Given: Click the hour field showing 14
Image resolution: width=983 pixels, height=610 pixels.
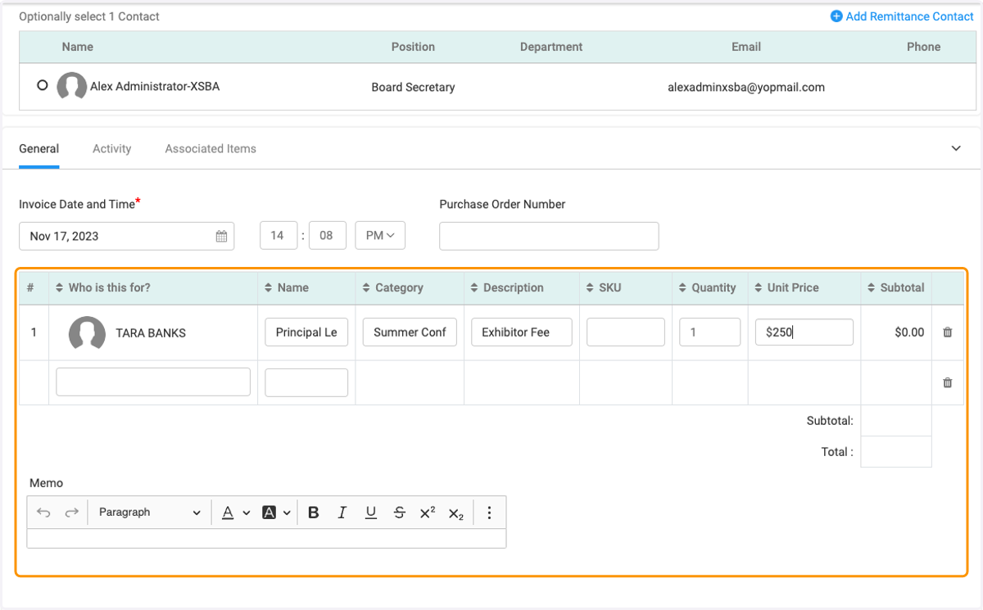Looking at the screenshot, I should coord(279,236).
